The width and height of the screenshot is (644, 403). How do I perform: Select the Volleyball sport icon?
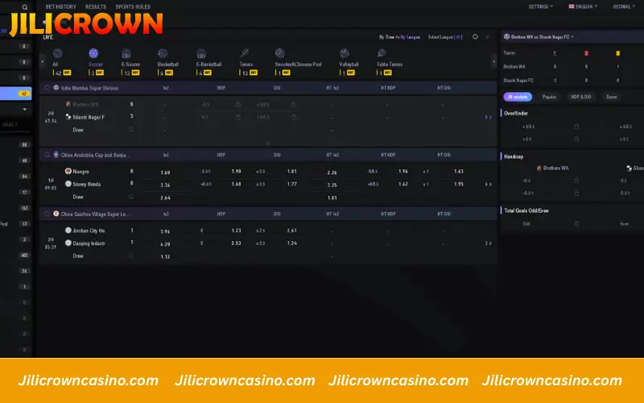pos(345,54)
